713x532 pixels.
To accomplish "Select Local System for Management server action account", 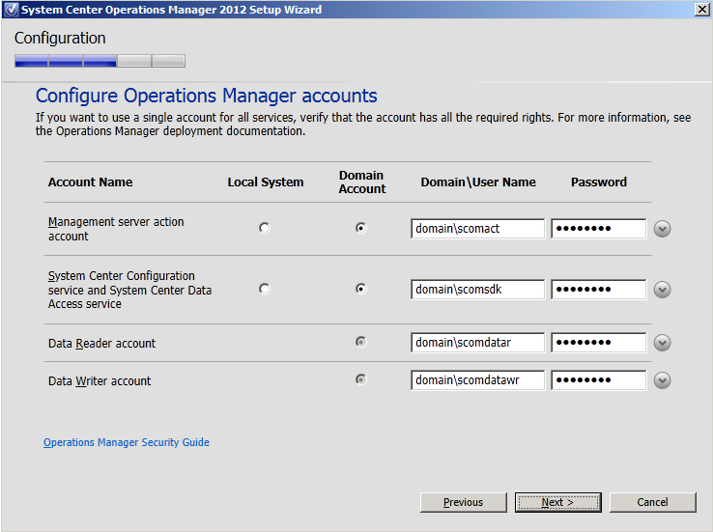I will coord(264,228).
